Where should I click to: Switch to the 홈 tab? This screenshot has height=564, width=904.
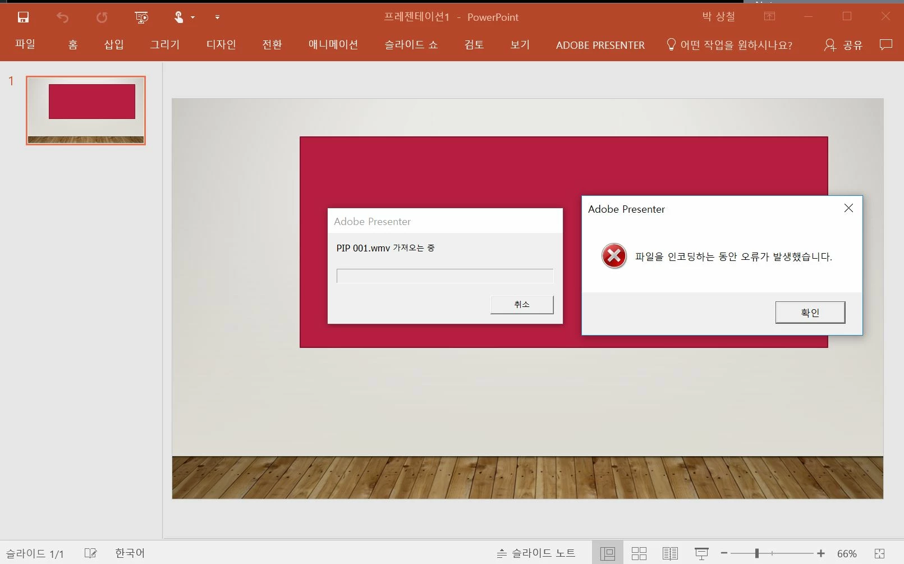[x=73, y=45]
